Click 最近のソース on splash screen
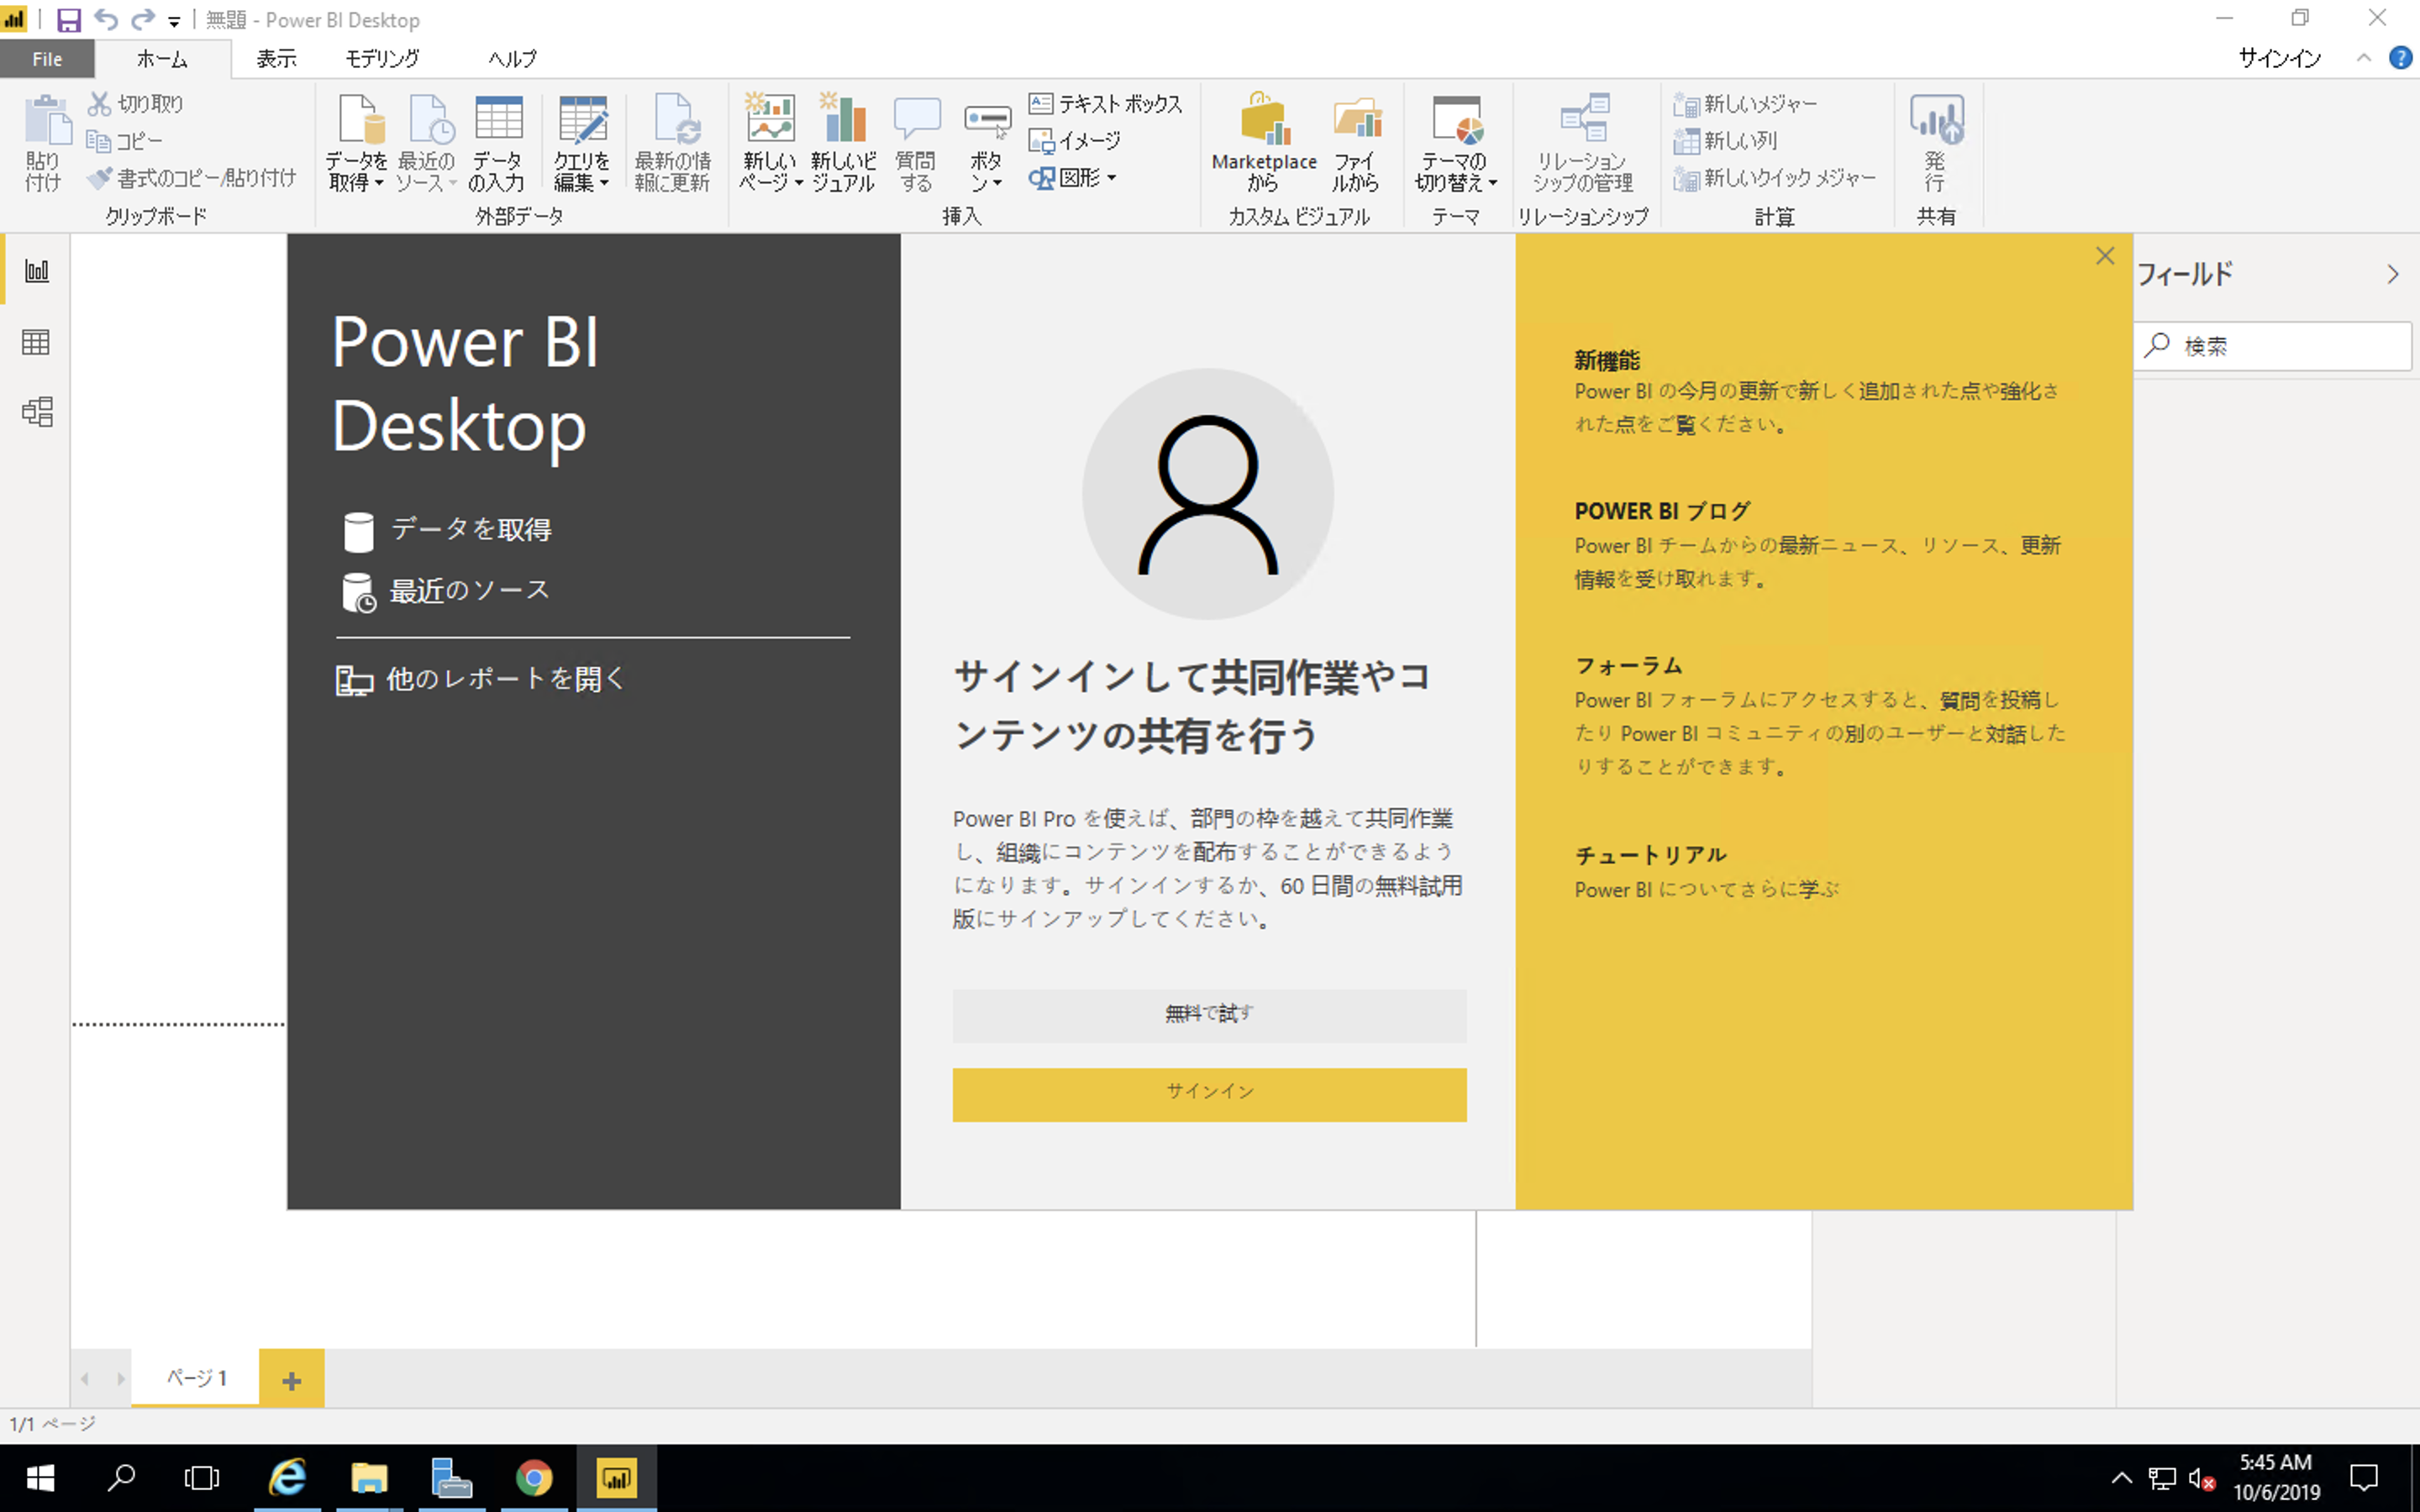The image size is (2420, 1512). click(446, 591)
